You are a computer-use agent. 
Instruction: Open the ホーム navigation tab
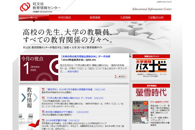(34, 18)
